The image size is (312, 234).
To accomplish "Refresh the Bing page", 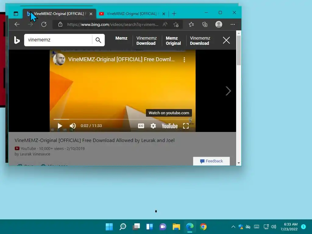I will coord(44,24).
